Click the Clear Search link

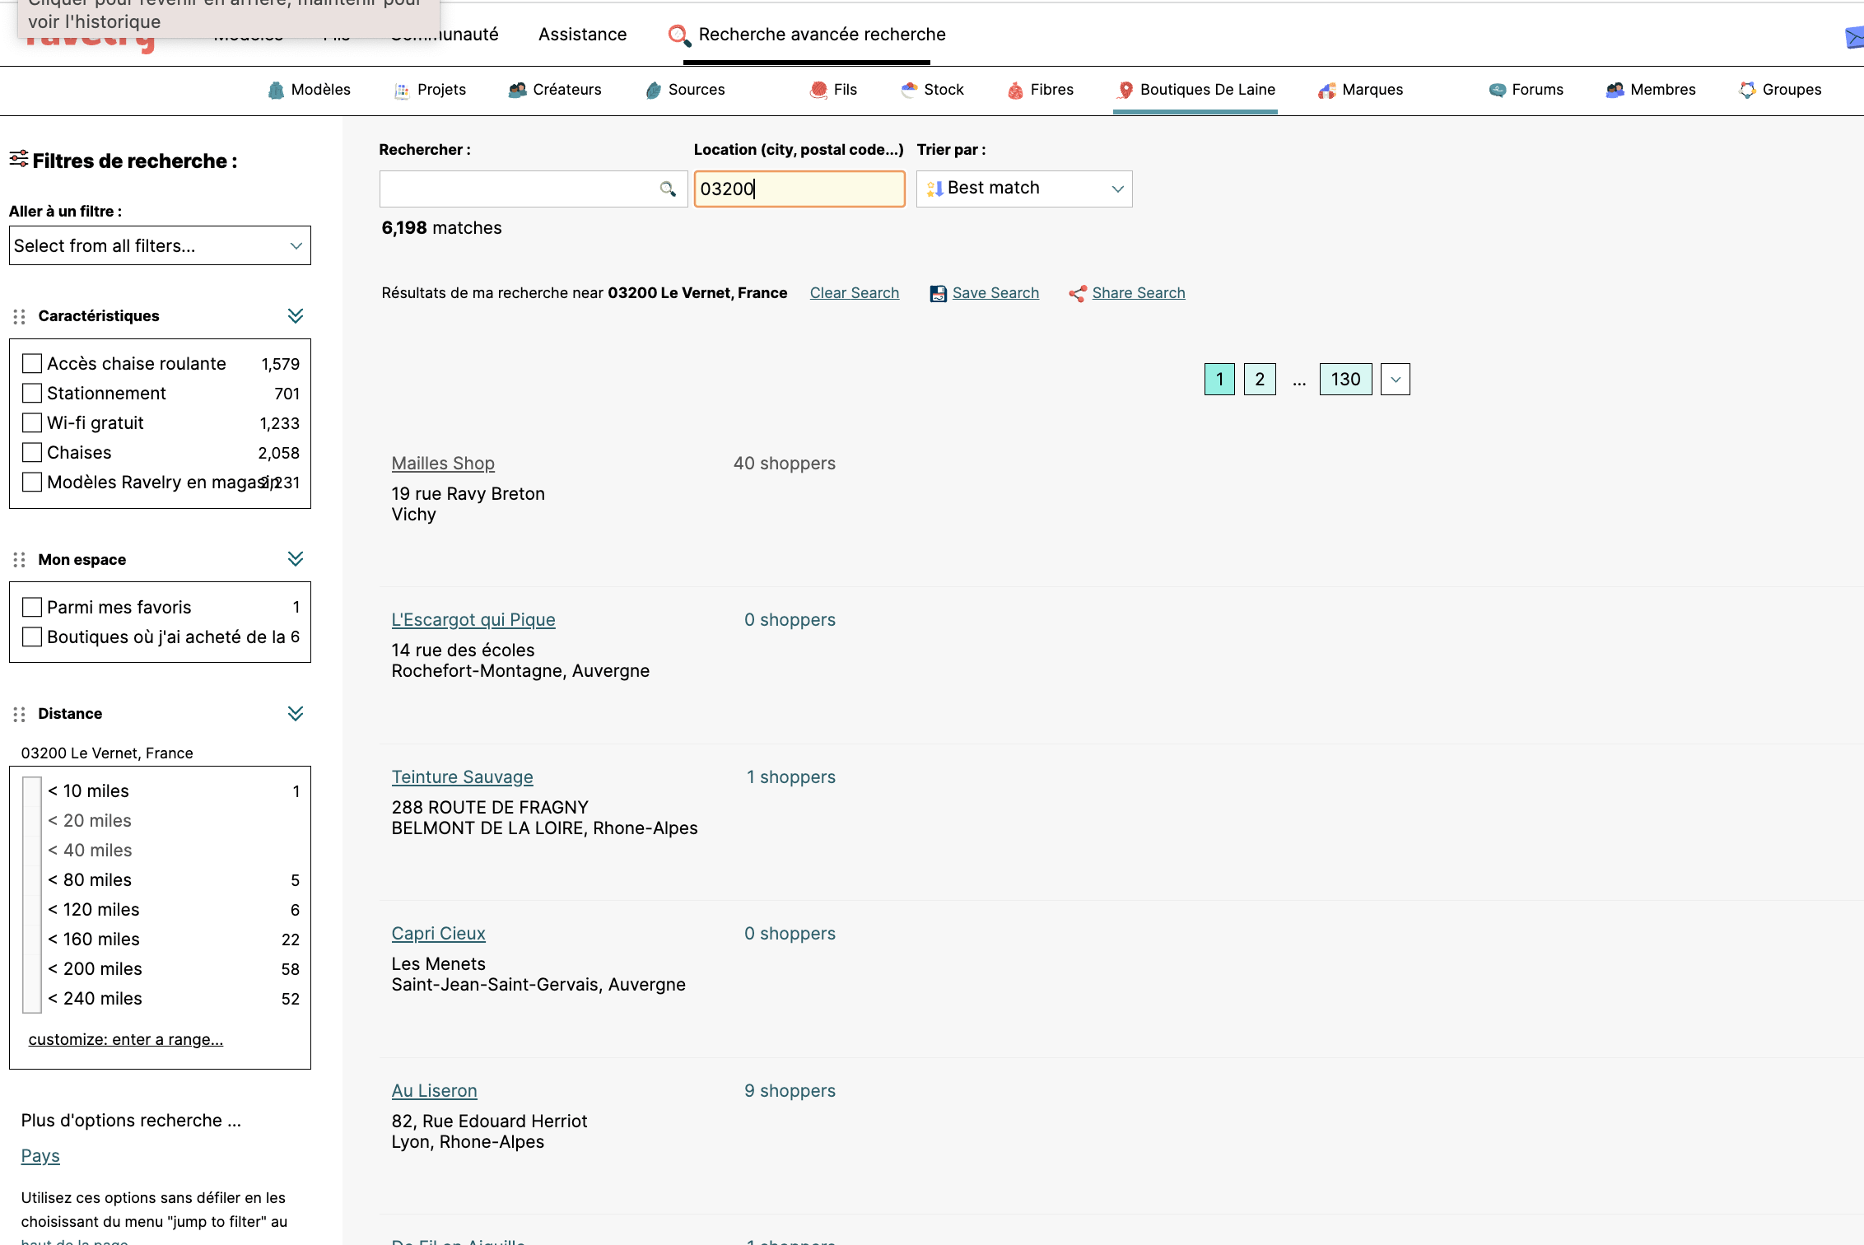click(854, 293)
